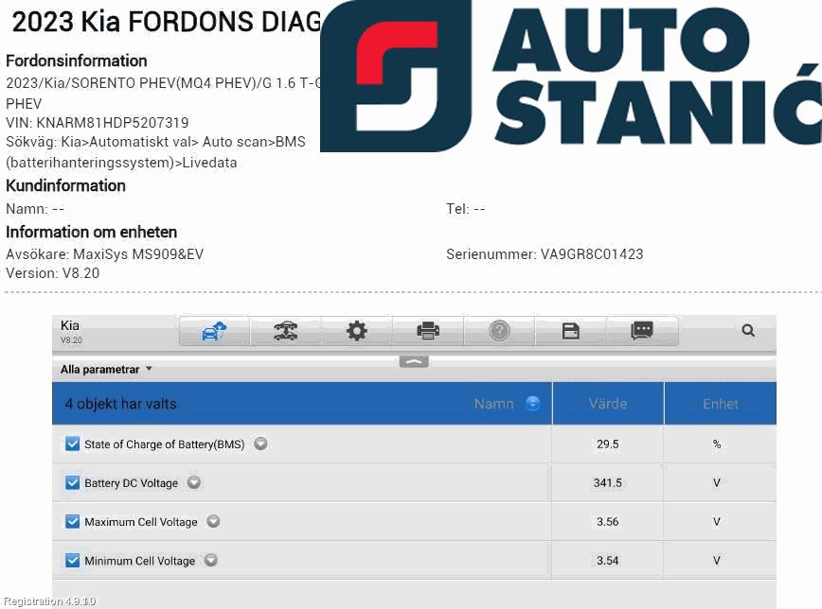Expand options for Maximum Cell Voltage row

pyautogui.click(x=213, y=521)
